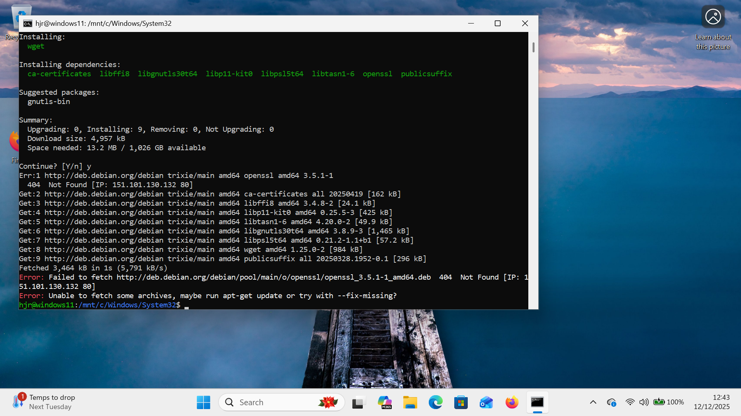Open the Windows Start menu
741x416 pixels.
tap(203, 403)
